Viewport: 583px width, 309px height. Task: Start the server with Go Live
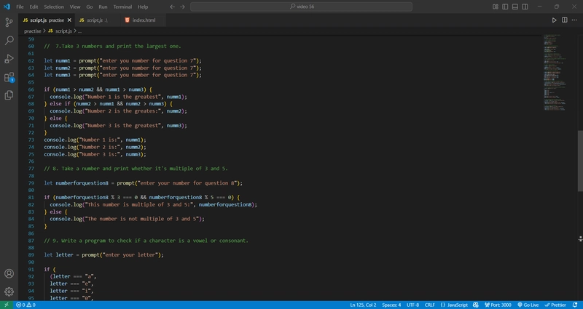(x=528, y=305)
